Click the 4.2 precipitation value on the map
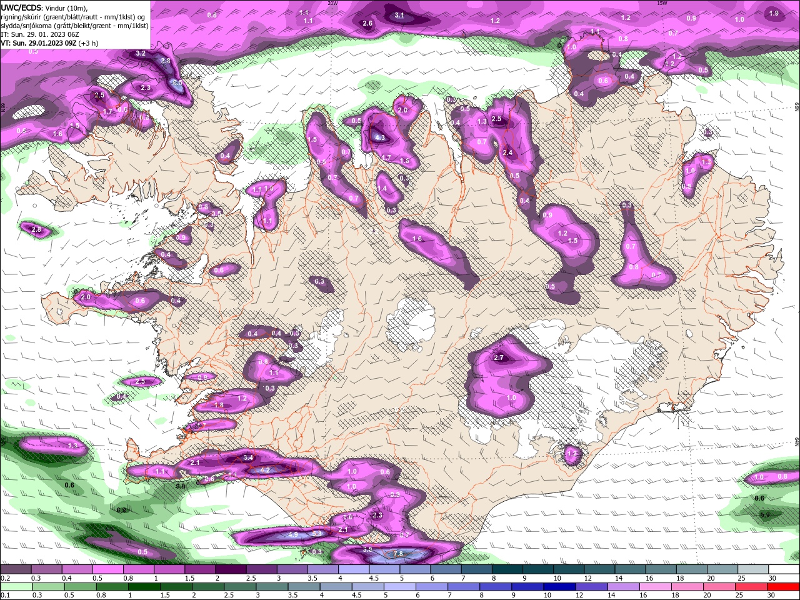The width and height of the screenshot is (800, 600). point(264,470)
